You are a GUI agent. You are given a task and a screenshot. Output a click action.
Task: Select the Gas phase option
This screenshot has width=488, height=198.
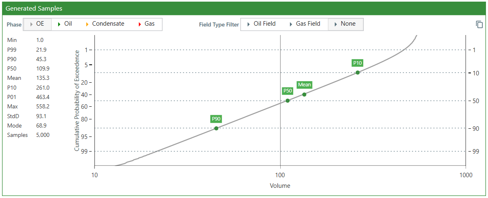point(146,24)
